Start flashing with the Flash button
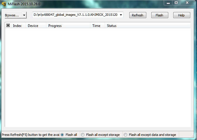This screenshot has width=197, height=140. tap(159, 15)
